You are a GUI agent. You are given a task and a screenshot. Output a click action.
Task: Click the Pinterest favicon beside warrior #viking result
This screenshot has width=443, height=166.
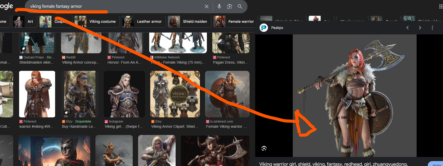point(21,122)
